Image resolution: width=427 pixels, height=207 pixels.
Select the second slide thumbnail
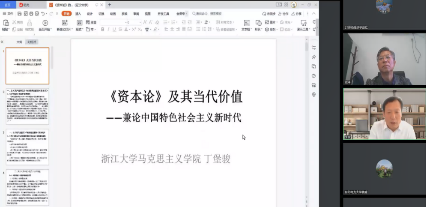click(27, 106)
